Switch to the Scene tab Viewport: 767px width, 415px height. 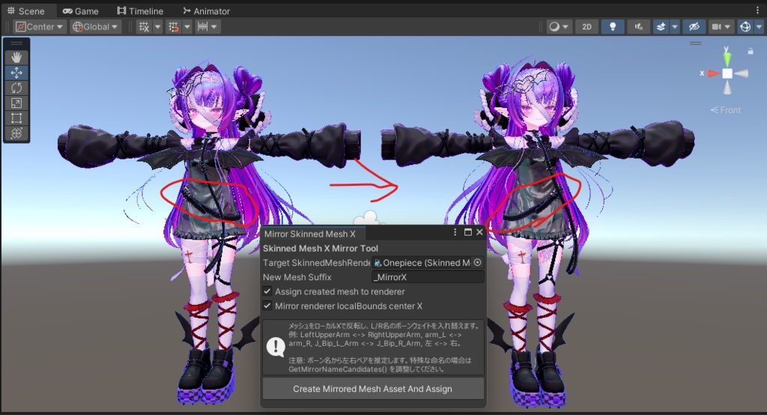click(26, 10)
